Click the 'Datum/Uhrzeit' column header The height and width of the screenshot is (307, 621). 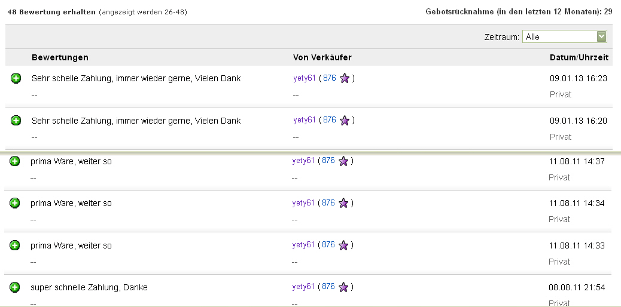[x=579, y=57]
